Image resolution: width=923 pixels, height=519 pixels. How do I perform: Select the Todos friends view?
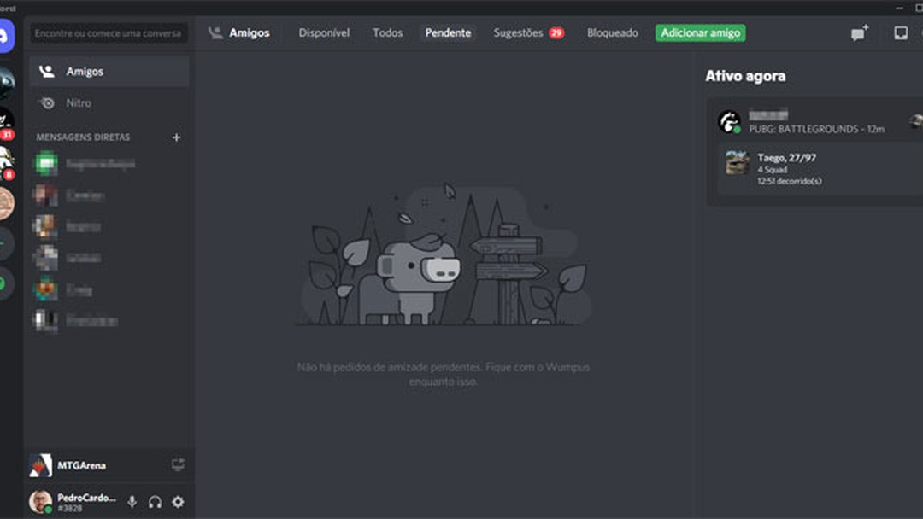point(387,32)
